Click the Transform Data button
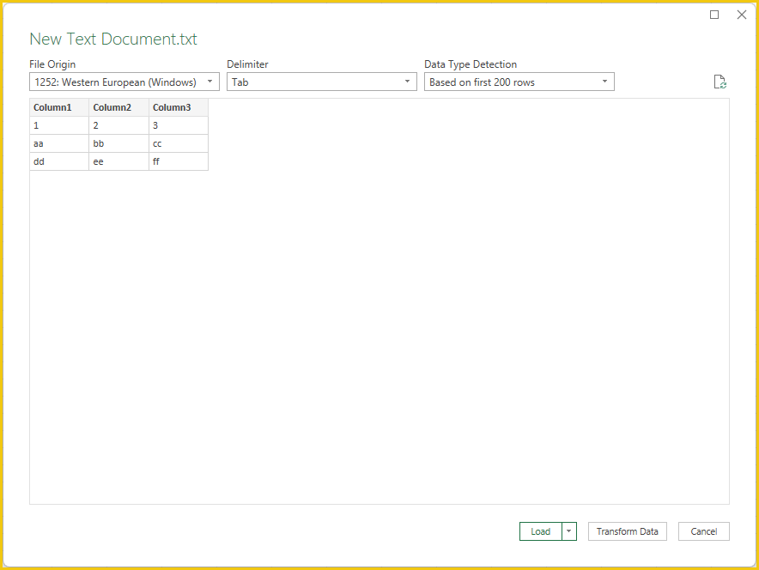Viewport: 759px width, 570px height. [x=628, y=531]
